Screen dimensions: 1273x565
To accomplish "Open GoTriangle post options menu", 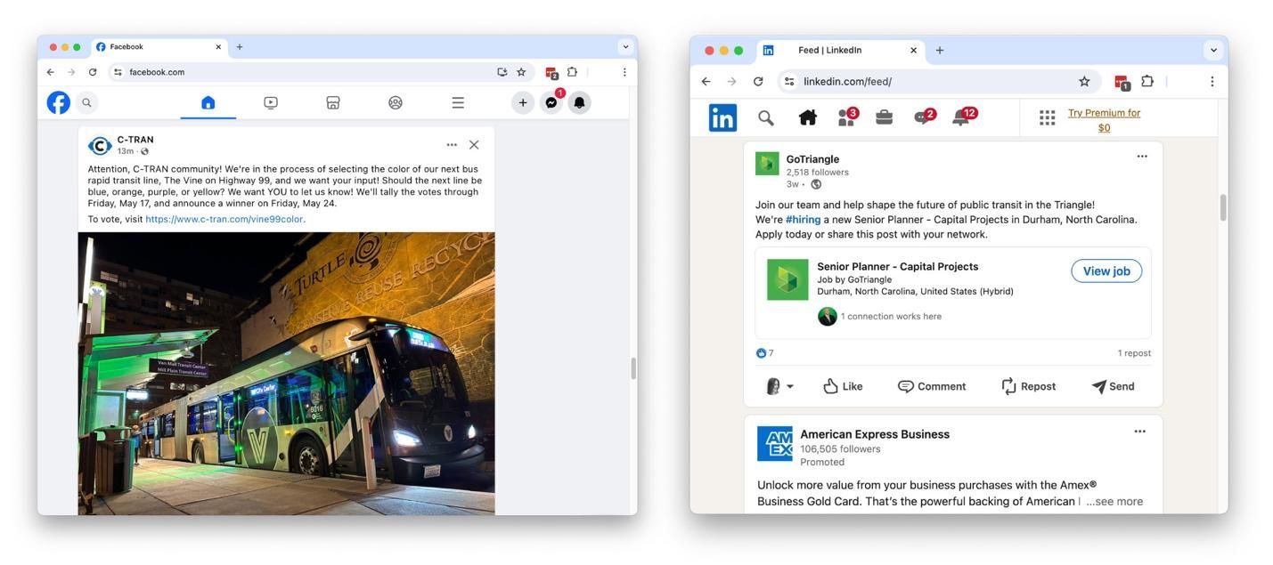I will (x=1142, y=157).
